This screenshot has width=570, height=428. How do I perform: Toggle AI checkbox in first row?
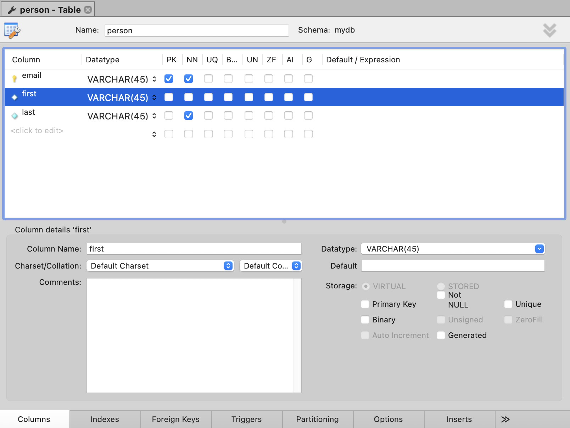289,97
